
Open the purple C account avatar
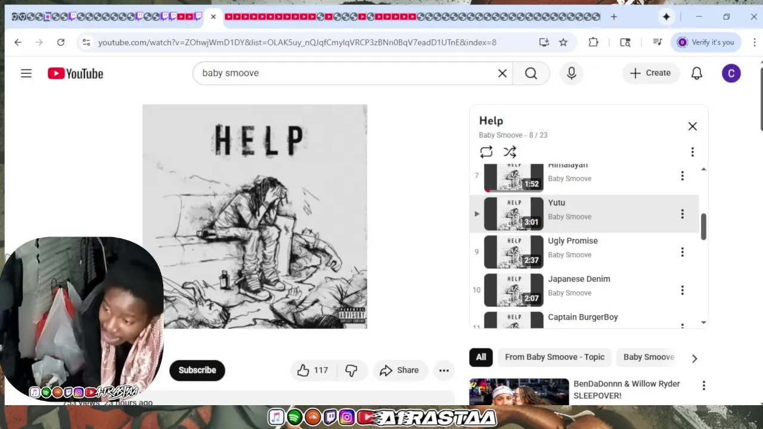(731, 73)
